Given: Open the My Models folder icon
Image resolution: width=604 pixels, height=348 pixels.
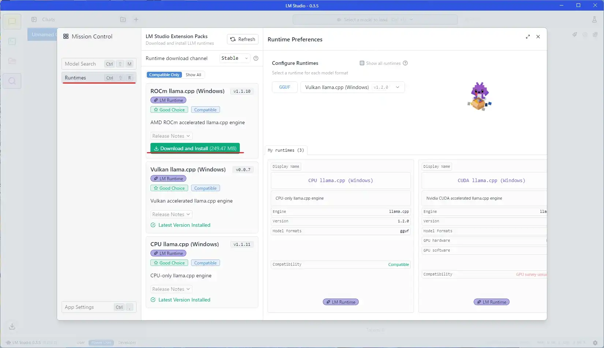Looking at the screenshot, I should tap(12, 61).
